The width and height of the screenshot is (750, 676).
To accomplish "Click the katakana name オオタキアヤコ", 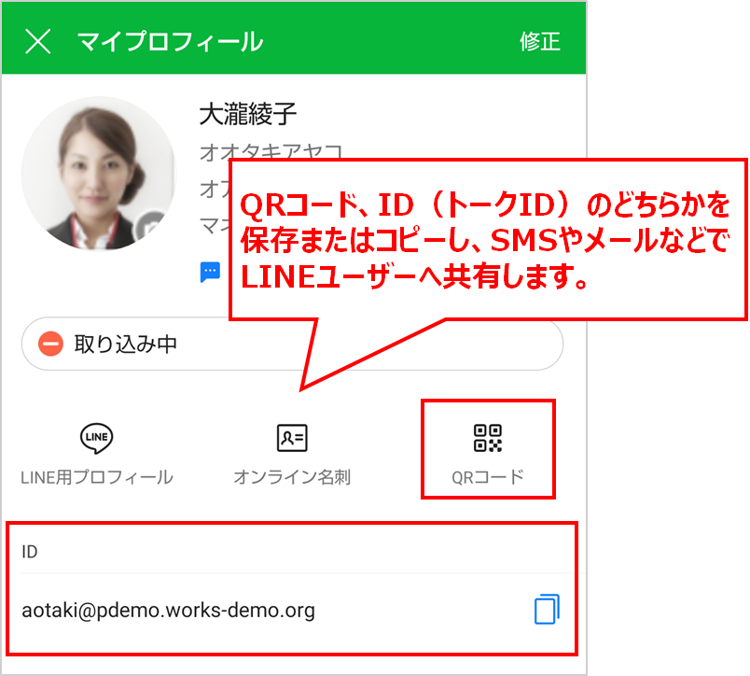I will [271, 151].
